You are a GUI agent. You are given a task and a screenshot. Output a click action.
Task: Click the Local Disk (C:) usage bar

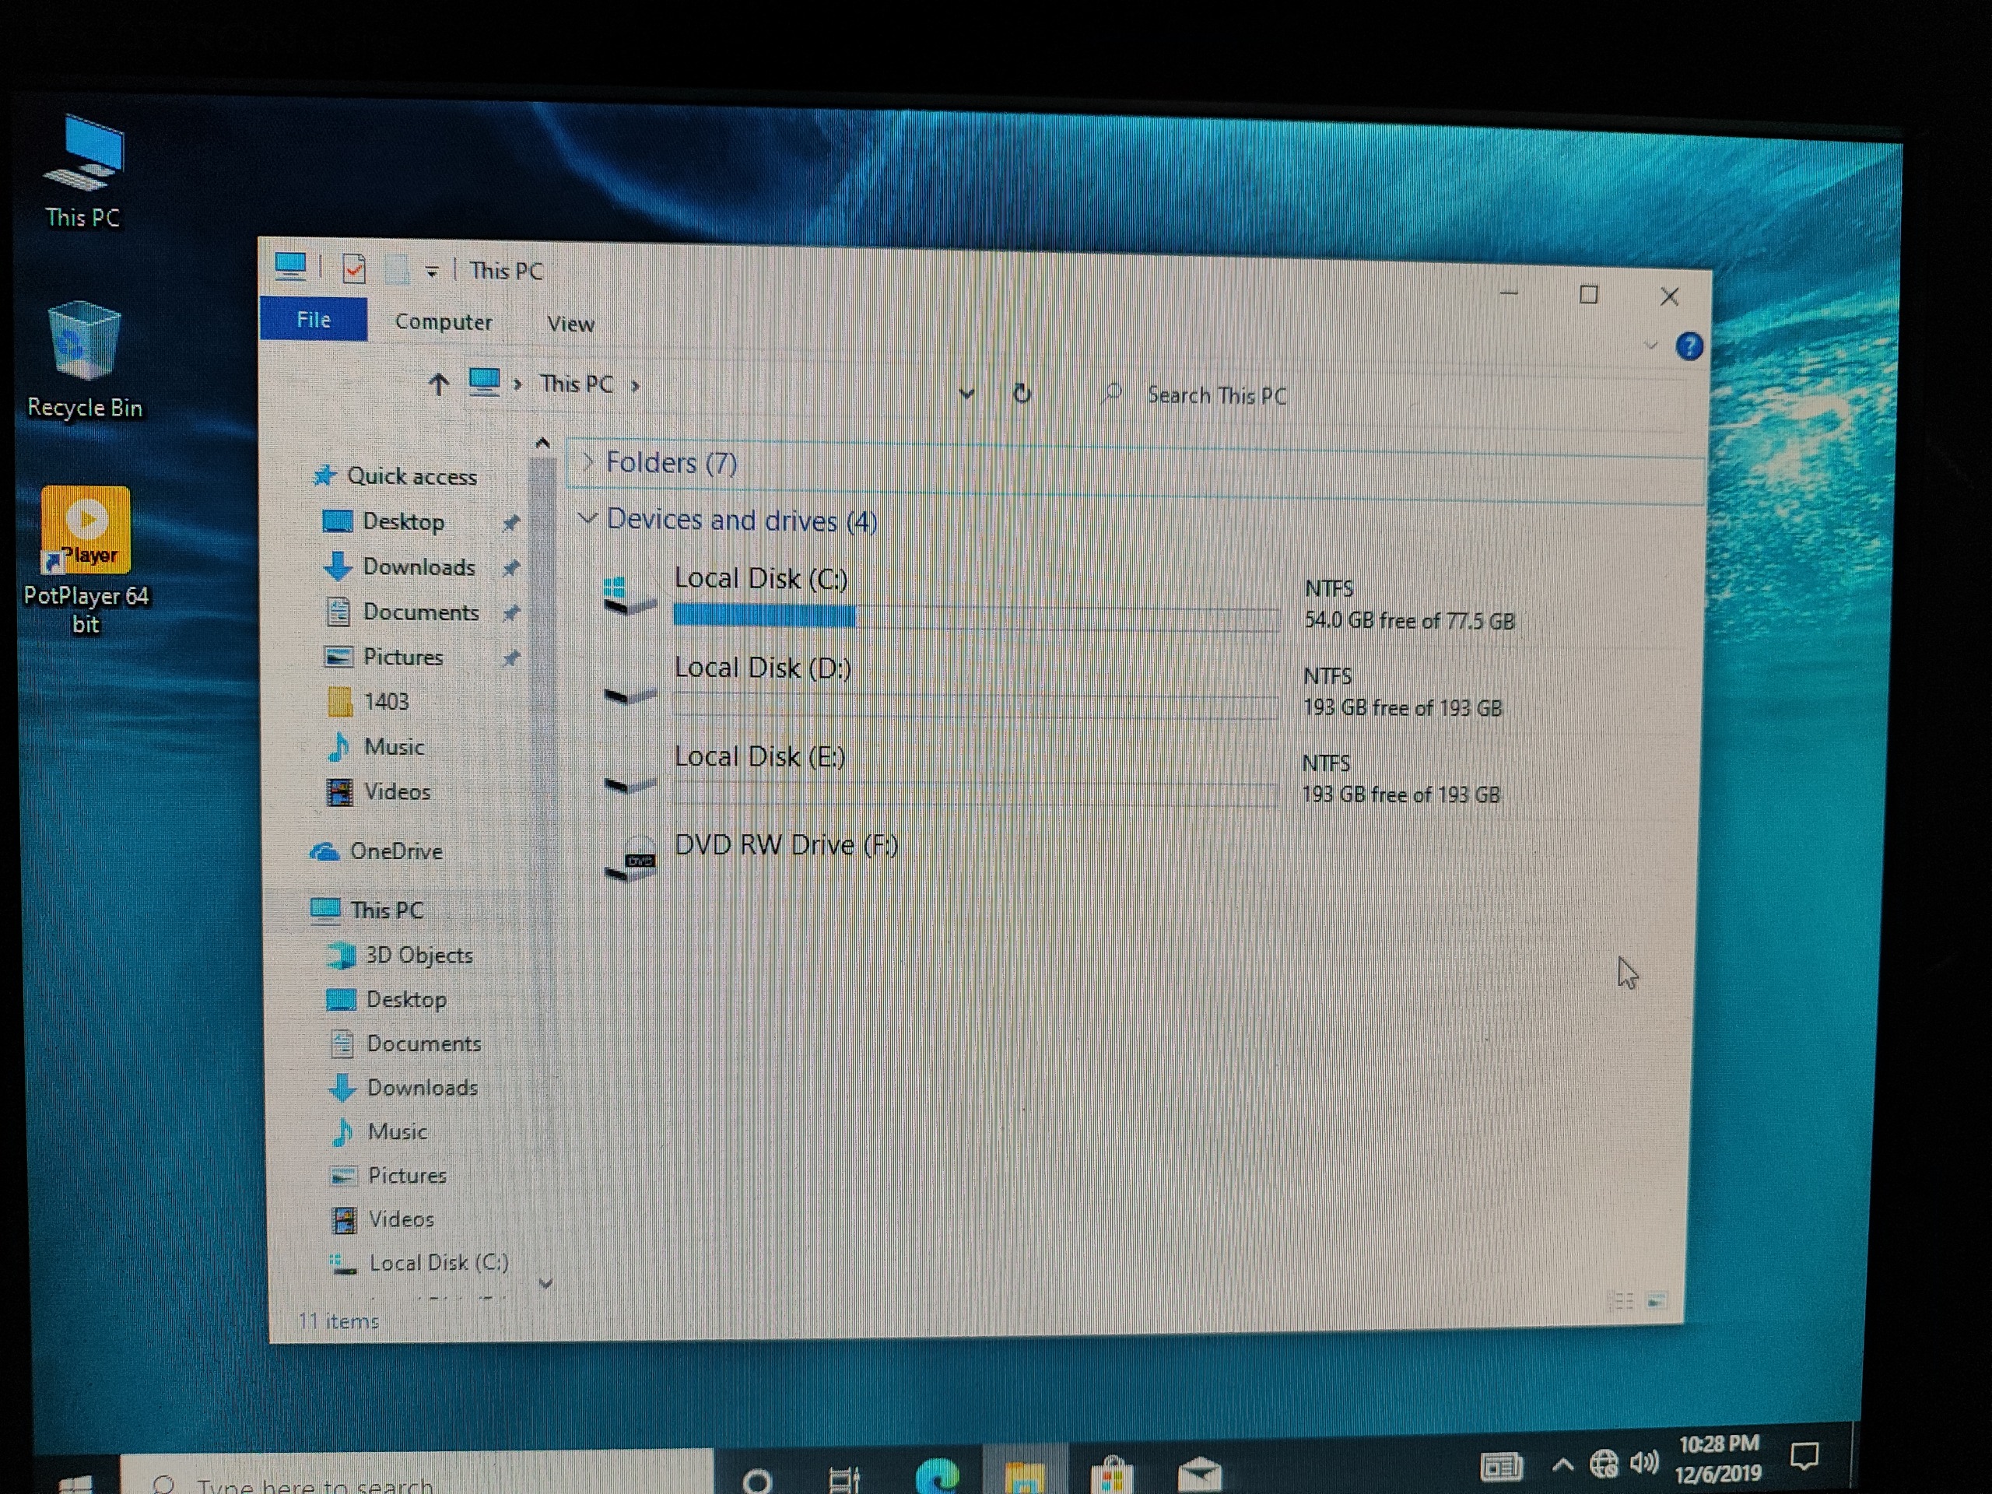coord(975,617)
